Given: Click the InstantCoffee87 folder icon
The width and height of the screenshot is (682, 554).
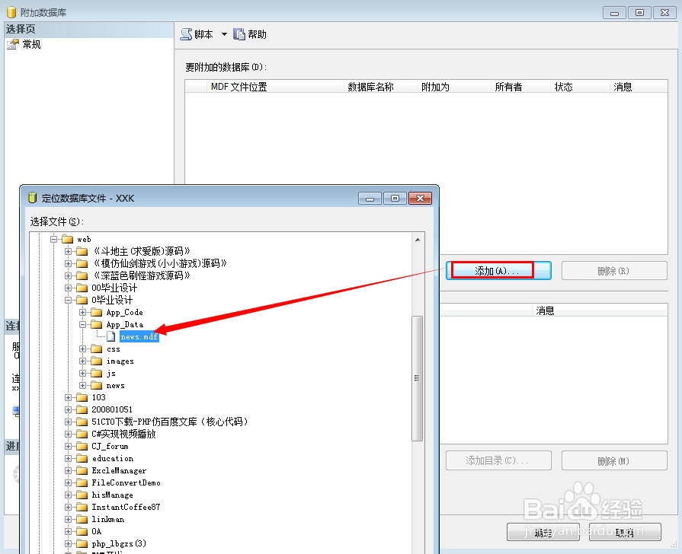Looking at the screenshot, I should pyautogui.click(x=82, y=507).
